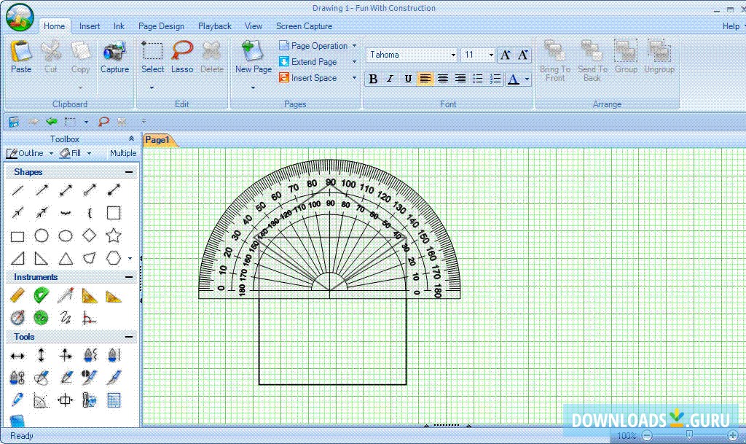
Task: Select the star shape
Action: pyautogui.click(x=113, y=235)
